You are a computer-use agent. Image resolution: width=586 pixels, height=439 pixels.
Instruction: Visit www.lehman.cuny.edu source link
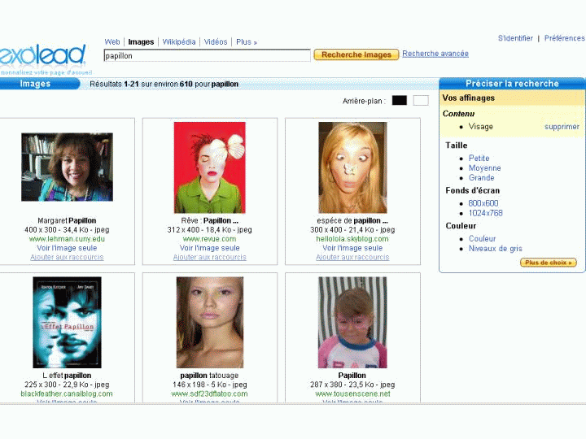coord(67,239)
